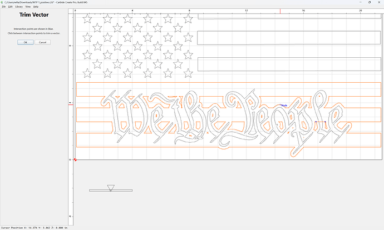Click the Cursor Position status bar readout
This screenshot has height=230, width=384.
(x=34, y=228)
